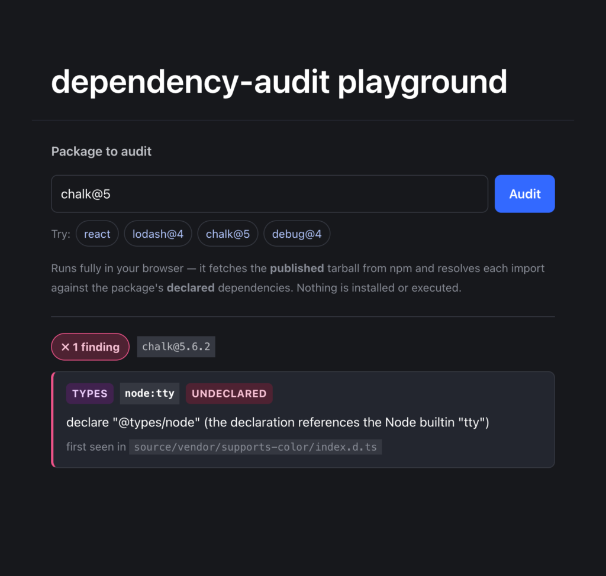The height and width of the screenshot is (576, 606).
Task: Click the 'declare "@types/node"' finding message
Action: tap(278, 422)
